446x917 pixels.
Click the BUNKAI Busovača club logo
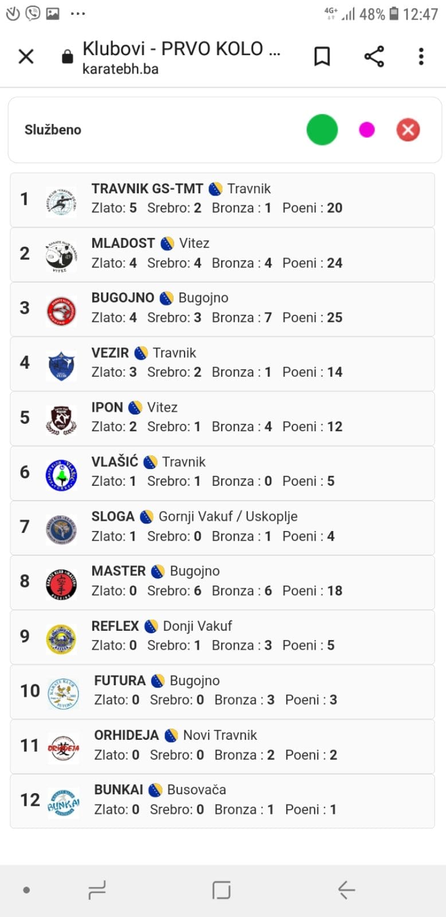63,802
